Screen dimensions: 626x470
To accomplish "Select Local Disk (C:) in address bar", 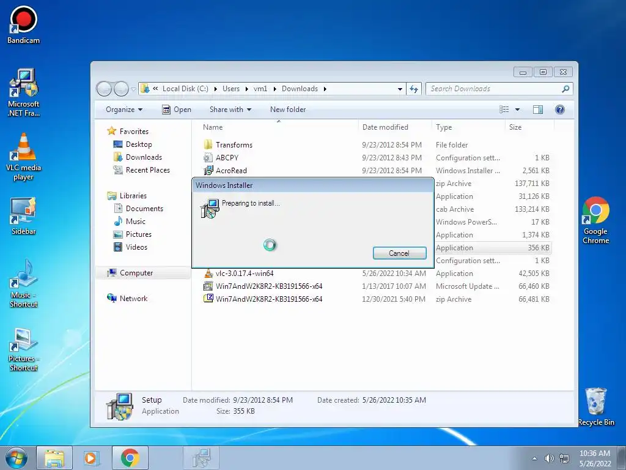I will click(x=185, y=89).
